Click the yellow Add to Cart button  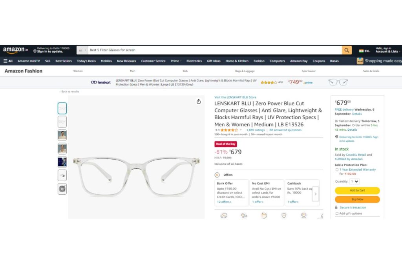tap(357, 190)
